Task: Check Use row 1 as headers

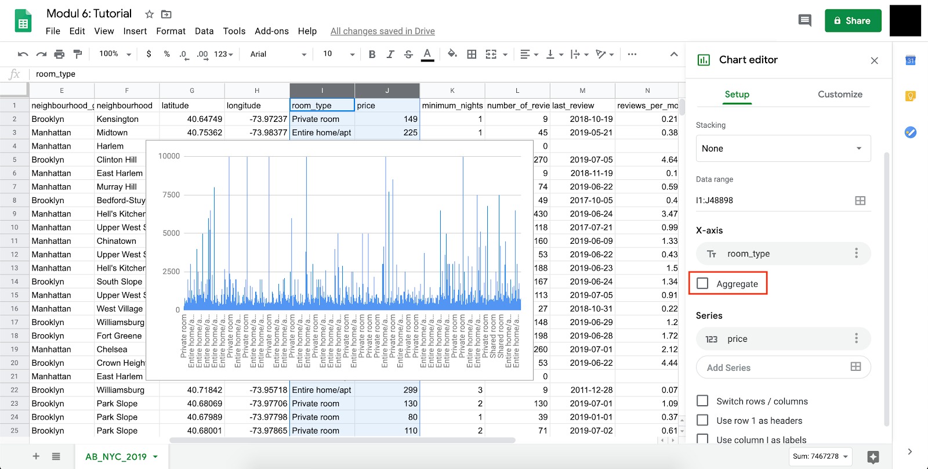Action: click(702, 420)
